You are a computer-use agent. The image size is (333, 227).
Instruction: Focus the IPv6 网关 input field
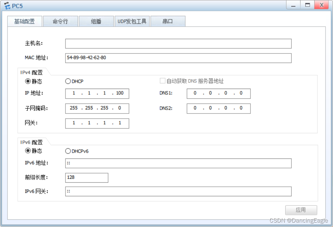178,191
